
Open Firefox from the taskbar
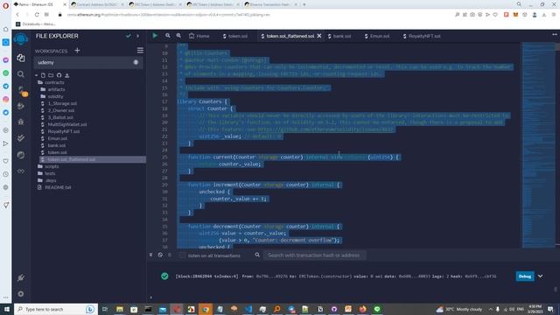362,309
